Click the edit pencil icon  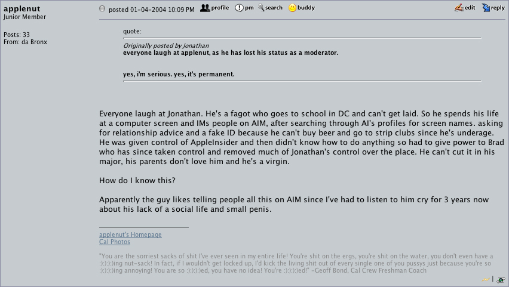tap(459, 8)
